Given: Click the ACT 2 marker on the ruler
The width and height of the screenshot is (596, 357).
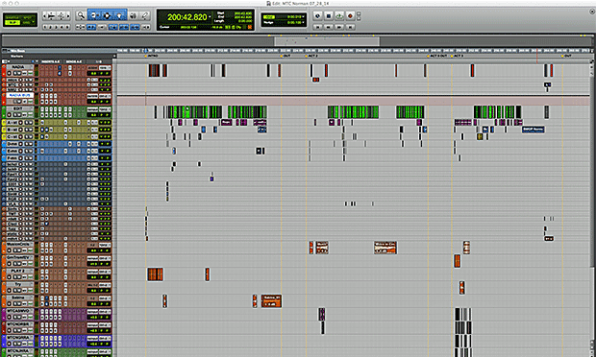Looking at the screenshot, I should (311, 56).
